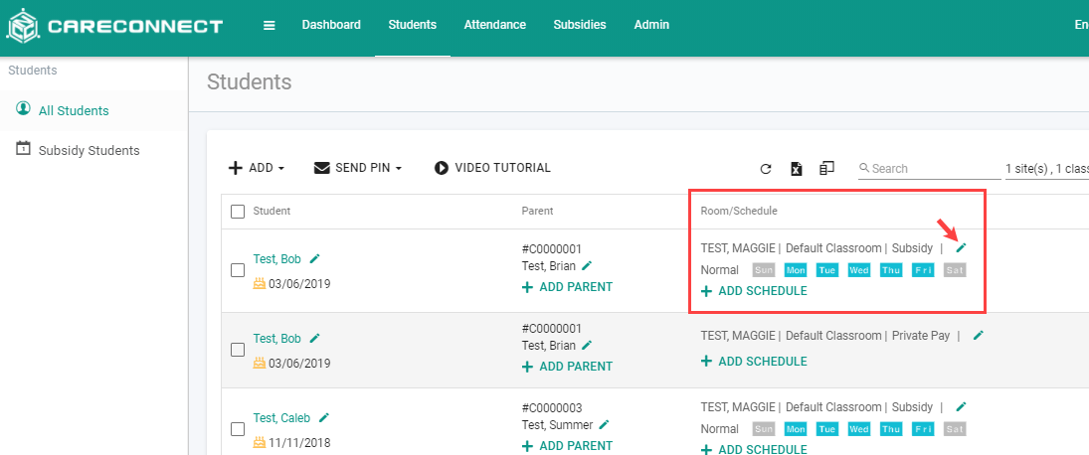Toggle Sun in first Bob's schedule
The height and width of the screenshot is (455, 1089).
click(x=763, y=270)
